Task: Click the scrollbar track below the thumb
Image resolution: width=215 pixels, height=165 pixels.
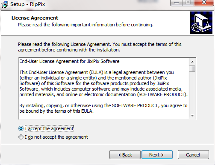Action: click(x=192, y=92)
